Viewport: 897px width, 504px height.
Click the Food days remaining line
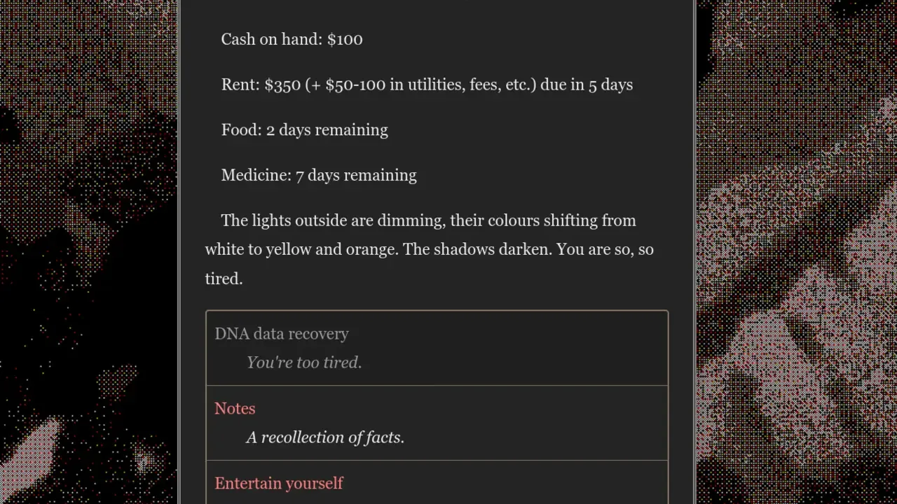304,130
